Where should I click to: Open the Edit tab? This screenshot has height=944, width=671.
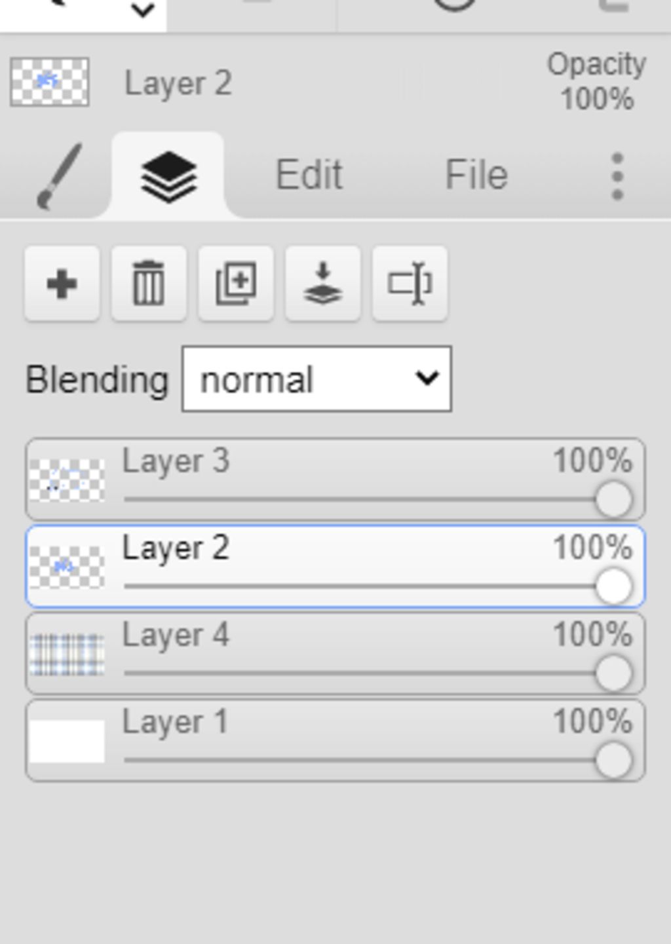(309, 175)
